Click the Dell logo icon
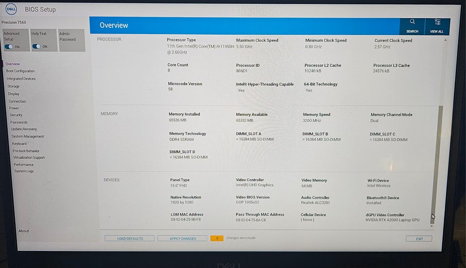Image resolution: width=466 pixels, height=268 pixels. click(x=11, y=9)
